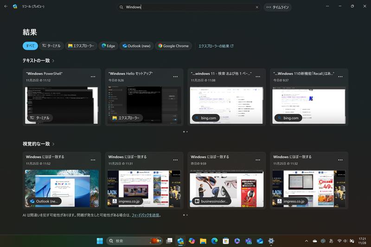The height and width of the screenshot is (247, 371).
Task: Open Task View from the taskbar
Action: 169,241
